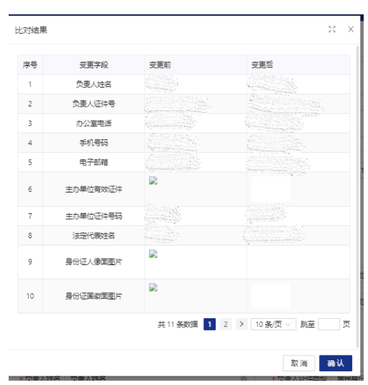Viewport: 368px width, 385px height.
Task: Select the 电子邮箱 row label
Action: (x=93, y=162)
